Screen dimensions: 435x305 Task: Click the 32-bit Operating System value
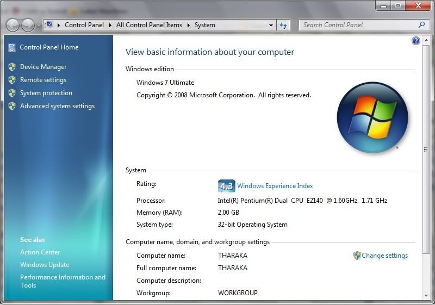252,225
